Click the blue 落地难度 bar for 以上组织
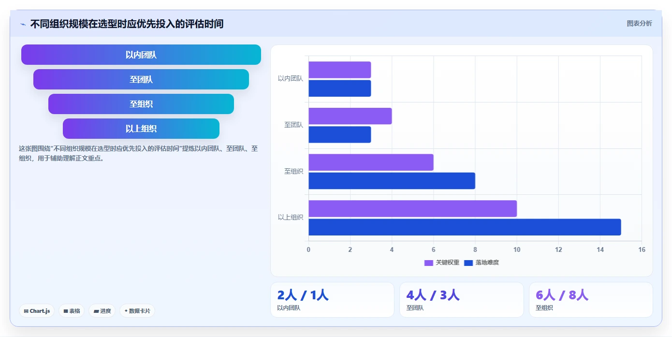672x337 pixels. click(x=465, y=227)
